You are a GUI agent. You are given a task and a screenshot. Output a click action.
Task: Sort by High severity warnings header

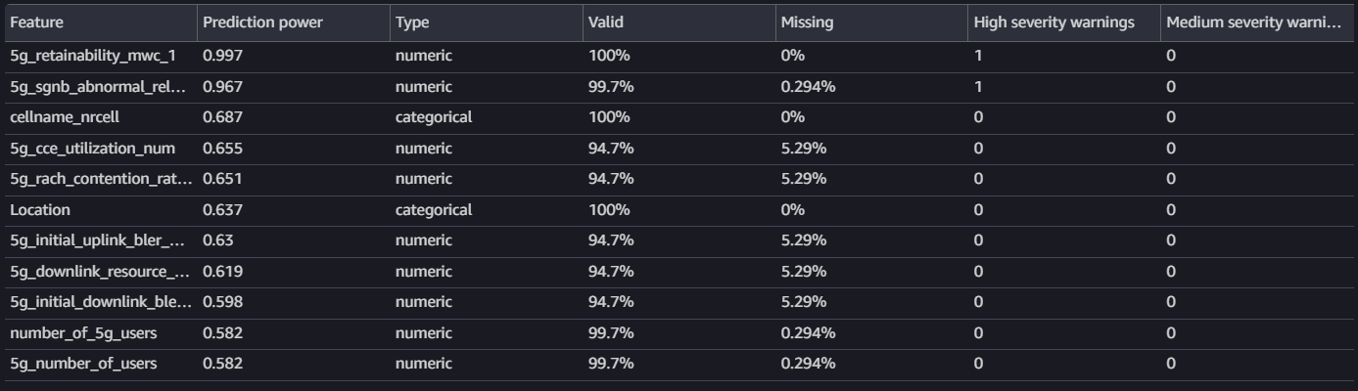coord(1054,22)
